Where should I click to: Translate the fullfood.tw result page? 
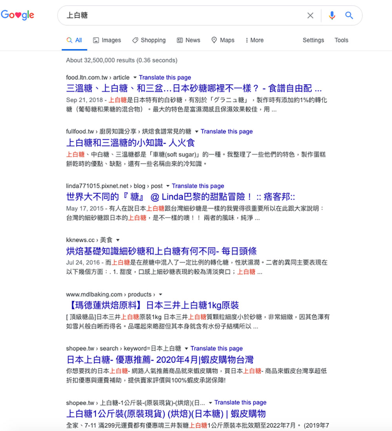coord(227,131)
